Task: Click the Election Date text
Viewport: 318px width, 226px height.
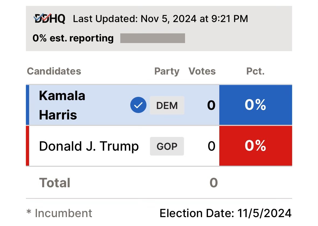Action: (225, 213)
